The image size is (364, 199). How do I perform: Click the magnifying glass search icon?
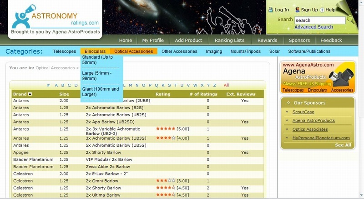(351, 20)
